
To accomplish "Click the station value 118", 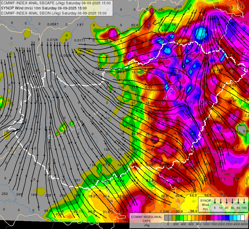I will pyautogui.click(x=92, y=165).
